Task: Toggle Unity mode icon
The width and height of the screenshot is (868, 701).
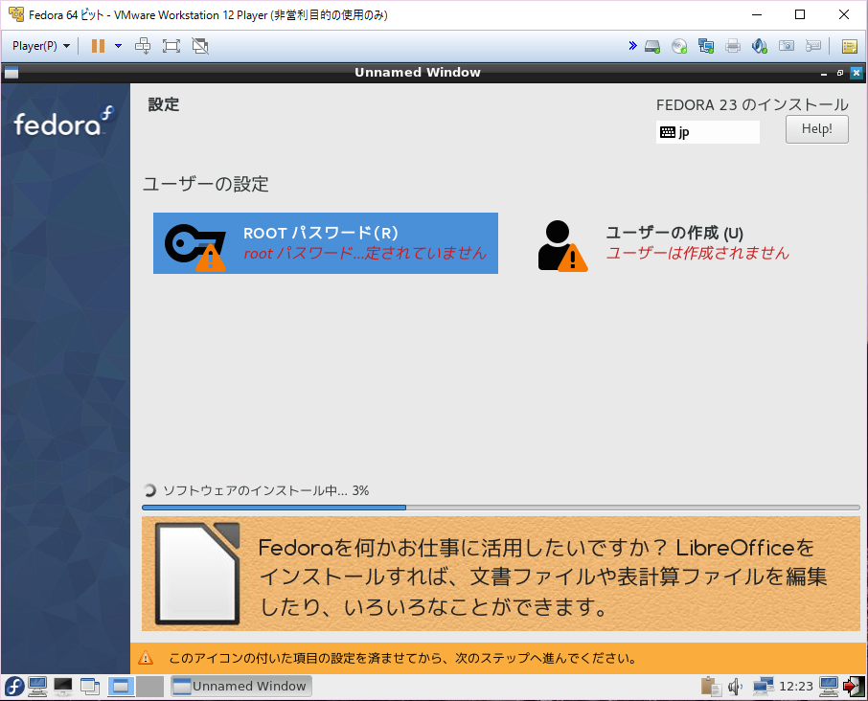Action: (x=200, y=46)
